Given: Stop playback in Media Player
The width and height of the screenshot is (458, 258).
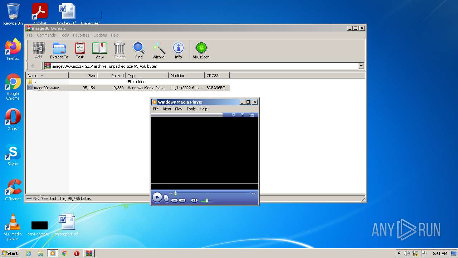Looking at the screenshot, I should 166,198.
